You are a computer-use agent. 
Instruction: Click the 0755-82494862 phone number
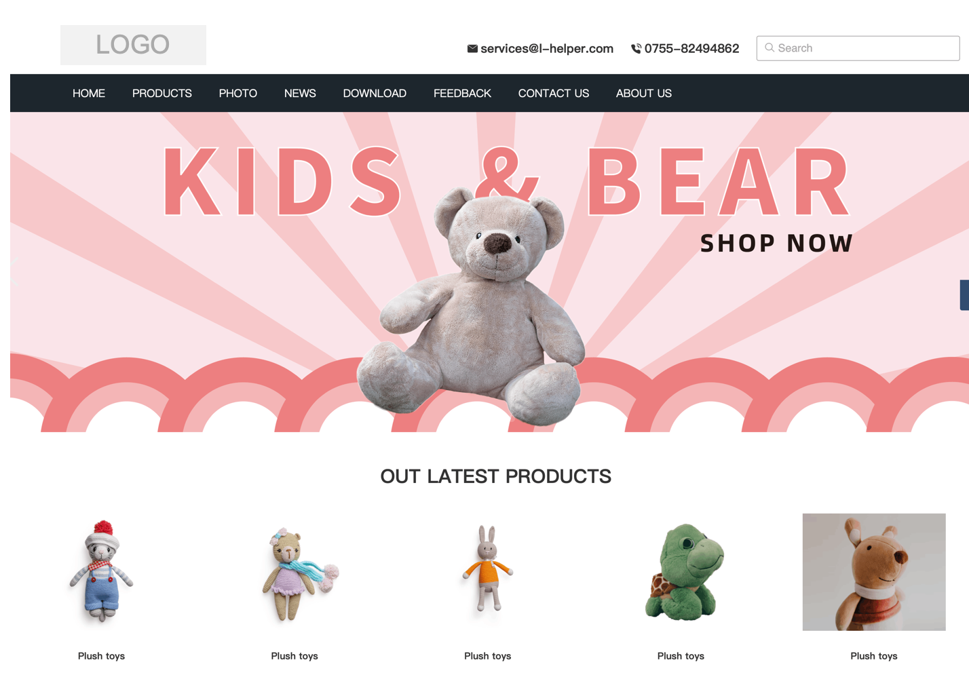point(691,49)
